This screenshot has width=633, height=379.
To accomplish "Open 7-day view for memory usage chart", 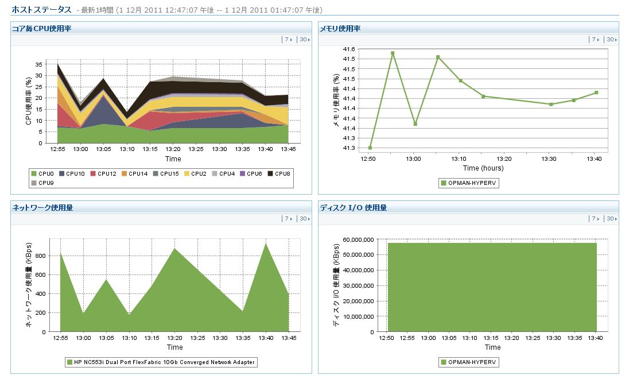I will (x=595, y=40).
